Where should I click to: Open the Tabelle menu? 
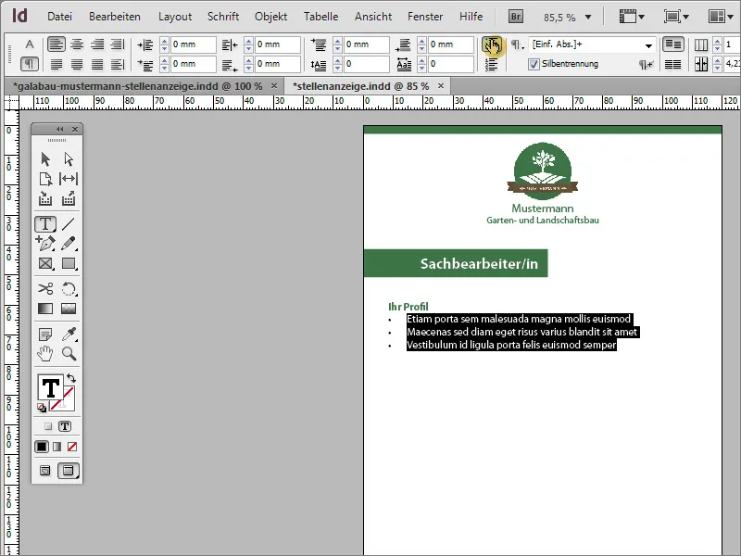point(320,17)
